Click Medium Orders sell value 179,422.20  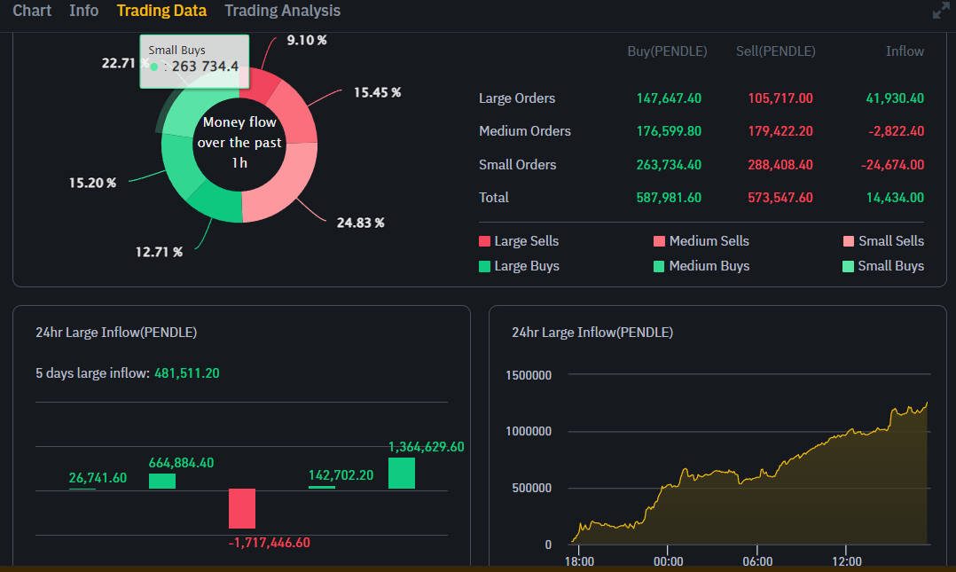tap(780, 131)
